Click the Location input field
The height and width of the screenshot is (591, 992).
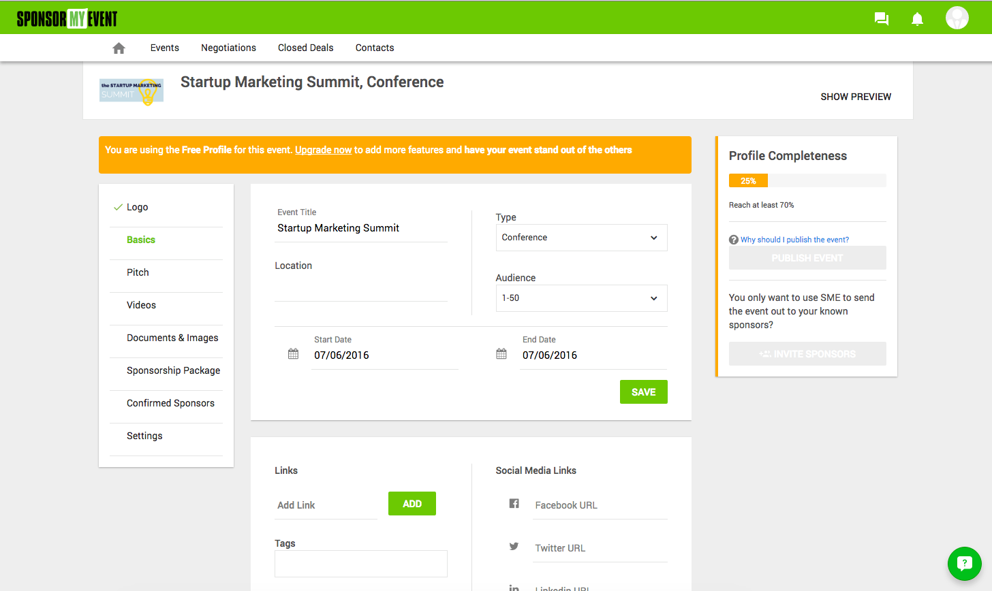click(360, 288)
